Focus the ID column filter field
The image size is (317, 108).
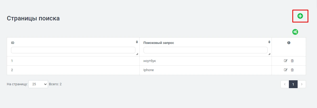pos(73,50)
